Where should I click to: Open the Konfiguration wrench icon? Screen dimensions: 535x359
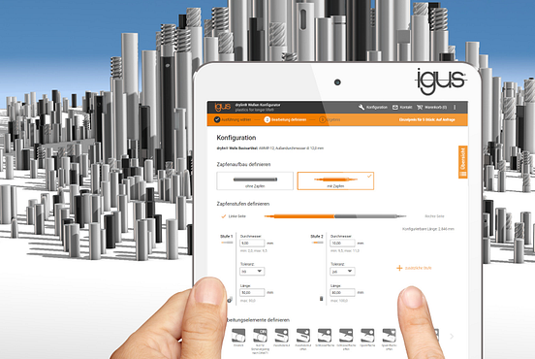coord(361,108)
